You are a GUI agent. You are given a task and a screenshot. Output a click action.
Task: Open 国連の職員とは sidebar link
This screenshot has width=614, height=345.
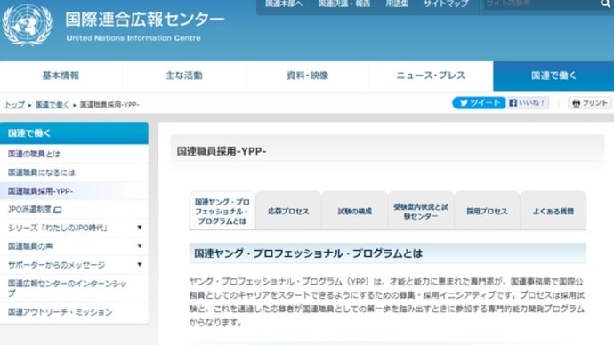coord(34,154)
